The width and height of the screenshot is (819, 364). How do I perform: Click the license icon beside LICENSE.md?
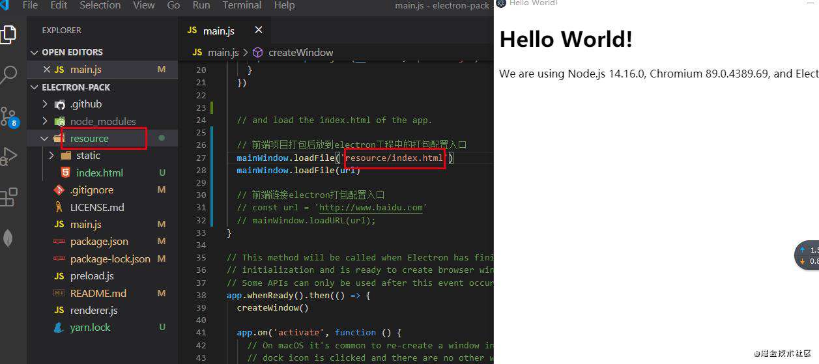tap(59, 207)
